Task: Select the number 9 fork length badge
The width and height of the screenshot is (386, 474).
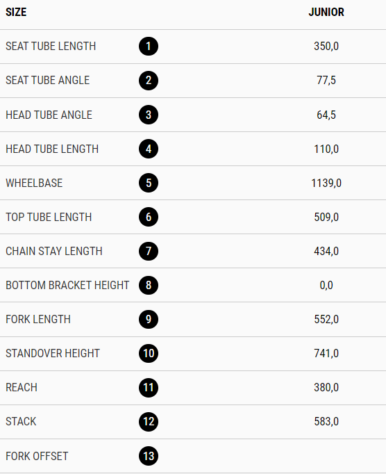Action: click(x=149, y=319)
